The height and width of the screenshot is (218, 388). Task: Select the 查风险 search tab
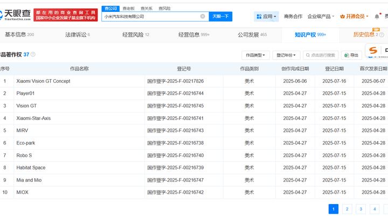tap(164, 9)
